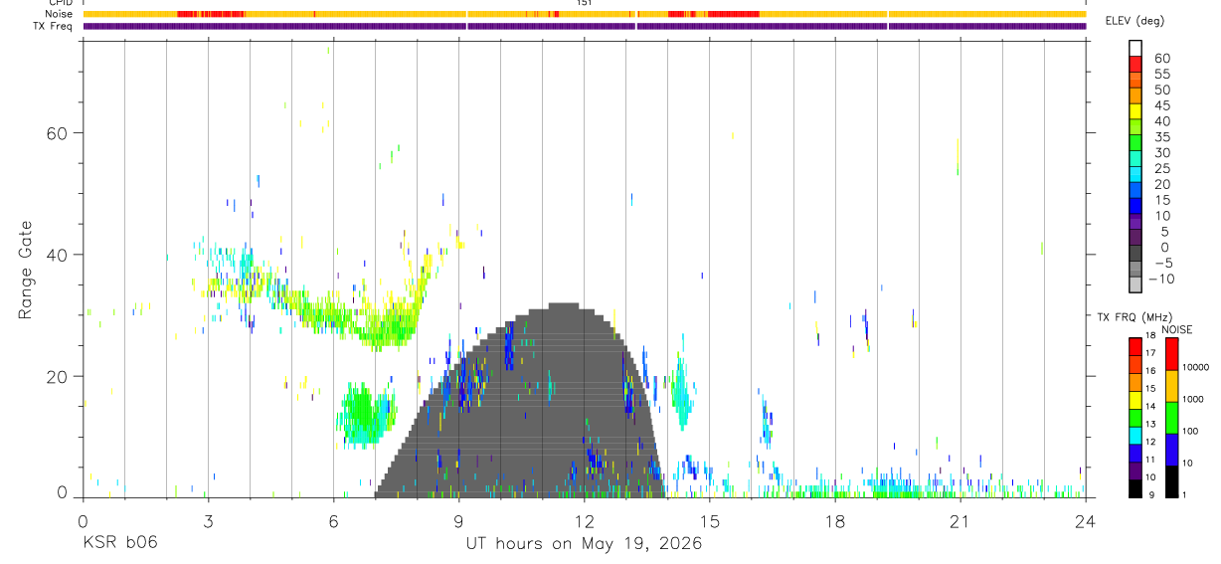Image resolution: width=1221 pixels, height=564 pixels.
Task: Click the x-axis tick label 3
Action: click(207, 520)
